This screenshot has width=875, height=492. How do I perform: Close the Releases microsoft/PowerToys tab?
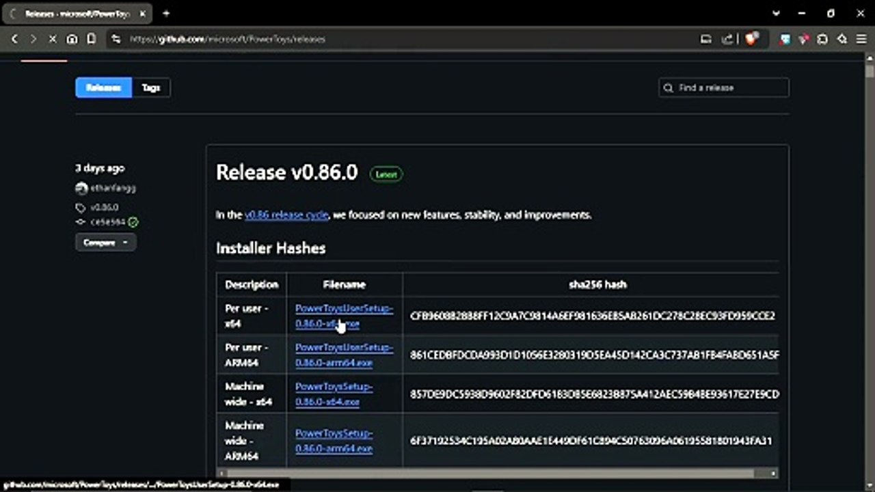[144, 13]
